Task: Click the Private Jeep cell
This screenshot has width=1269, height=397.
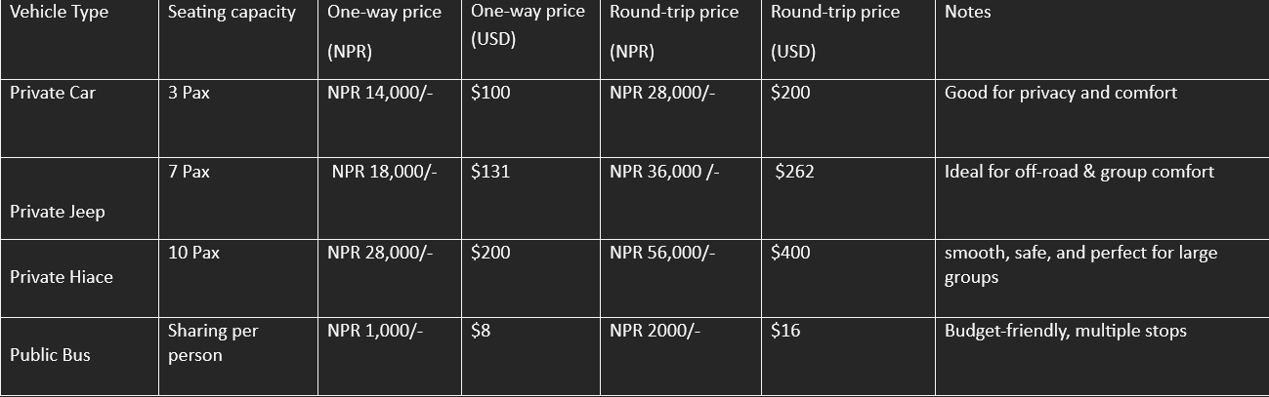Action: pyautogui.click(x=58, y=212)
